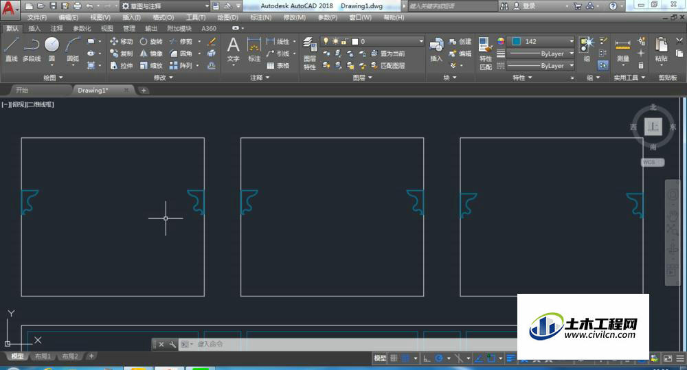The width and height of the screenshot is (687, 370).
Task: Open the object color dropdown showing 142
Action: tap(541, 41)
